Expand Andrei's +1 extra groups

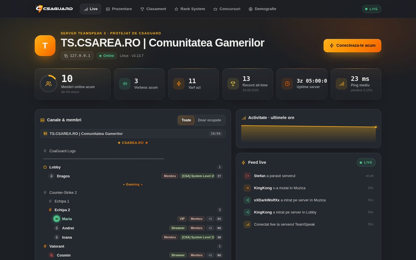click(x=210, y=228)
